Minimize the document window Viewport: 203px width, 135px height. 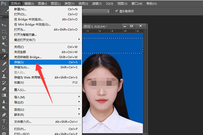pyautogui.click(x=125, y=26)
